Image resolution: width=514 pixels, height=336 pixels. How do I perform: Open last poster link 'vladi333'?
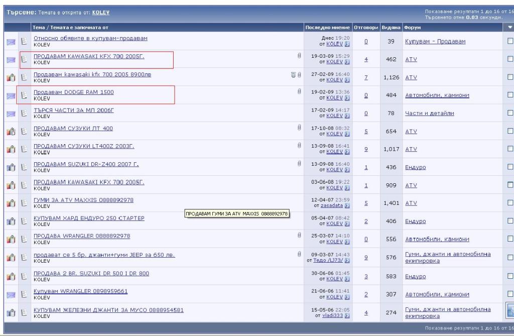click(332, 315)
